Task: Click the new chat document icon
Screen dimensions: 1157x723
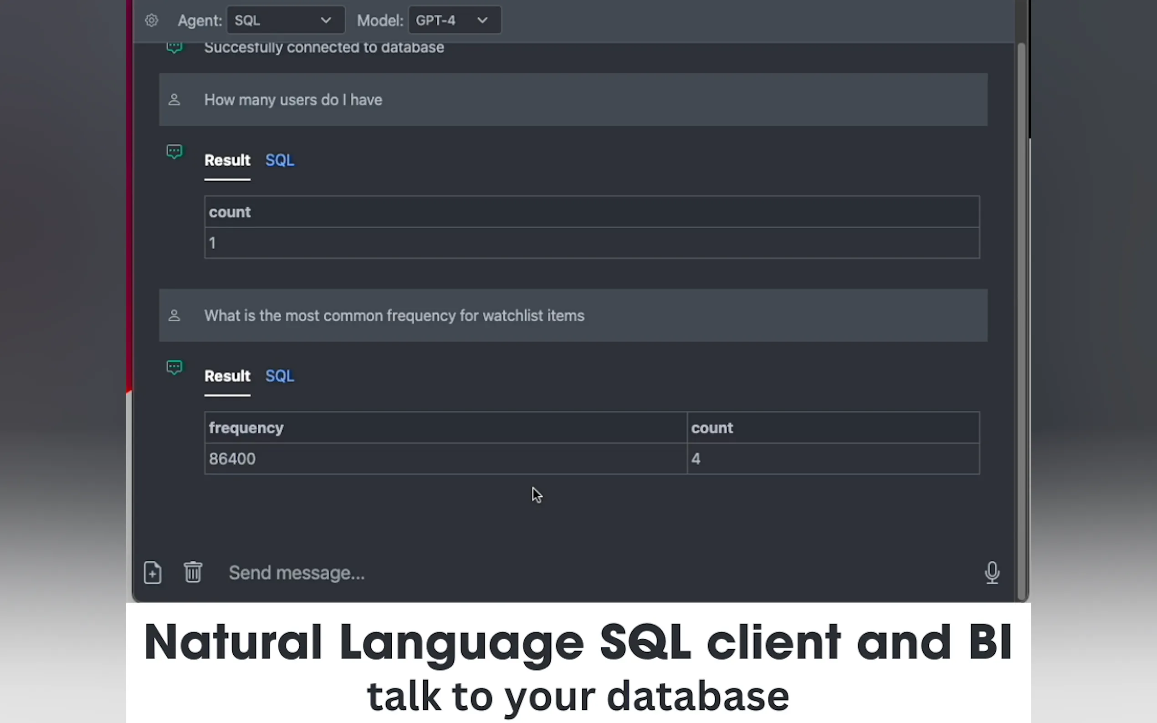Action: pos(153,572)
